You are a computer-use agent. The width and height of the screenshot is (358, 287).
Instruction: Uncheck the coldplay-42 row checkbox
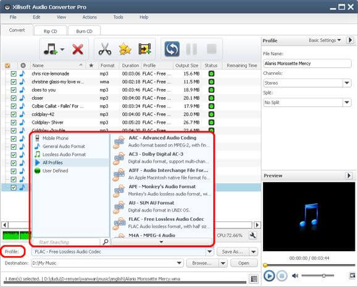coord(14,114)
